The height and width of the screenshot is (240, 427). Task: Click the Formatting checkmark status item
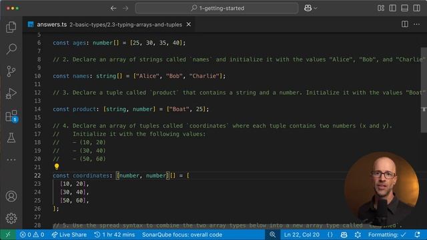pos(387,235)
